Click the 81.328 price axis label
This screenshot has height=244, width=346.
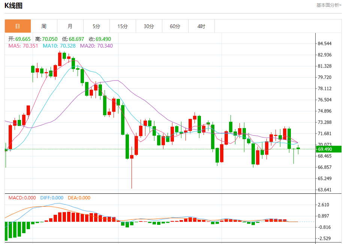point(325,66)
